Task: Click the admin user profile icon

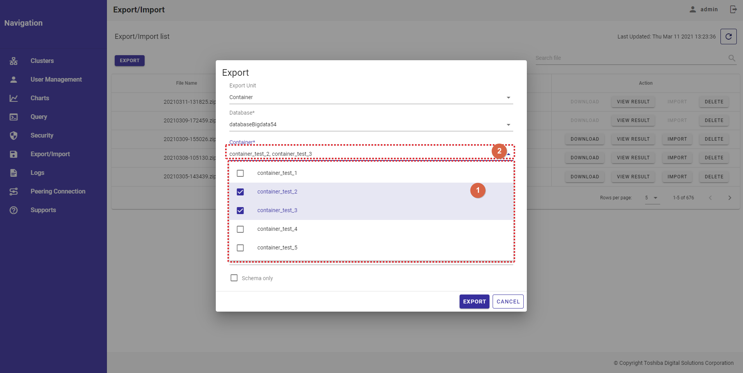Action: [693, 9]
